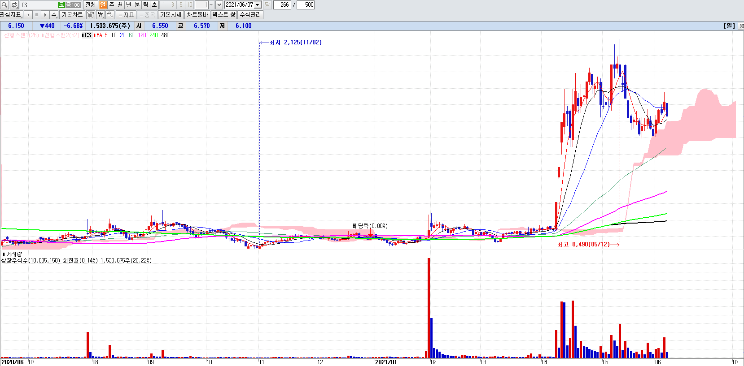The image size is (744, 366).
Task: Open the interval value dropdown arrow
Action: [x=211, y=5]
